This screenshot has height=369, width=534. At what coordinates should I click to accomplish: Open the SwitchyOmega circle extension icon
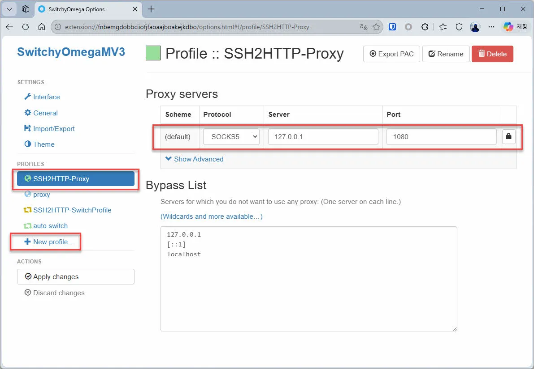tap(408, 27)
